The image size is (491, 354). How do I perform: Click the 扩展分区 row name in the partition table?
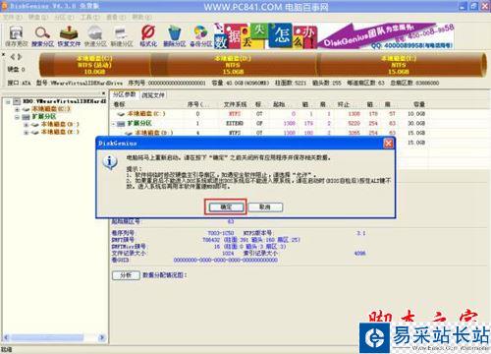139,124
